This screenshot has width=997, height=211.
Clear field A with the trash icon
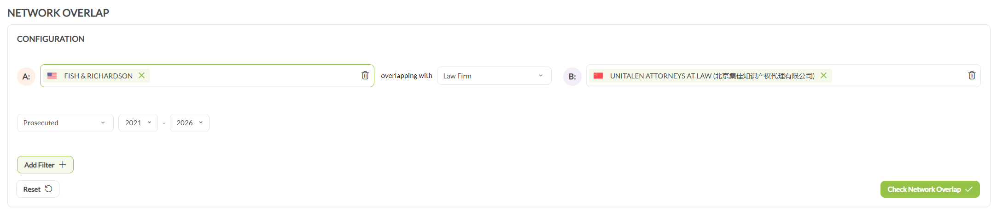pyautogui.click(x=365, y=75)
